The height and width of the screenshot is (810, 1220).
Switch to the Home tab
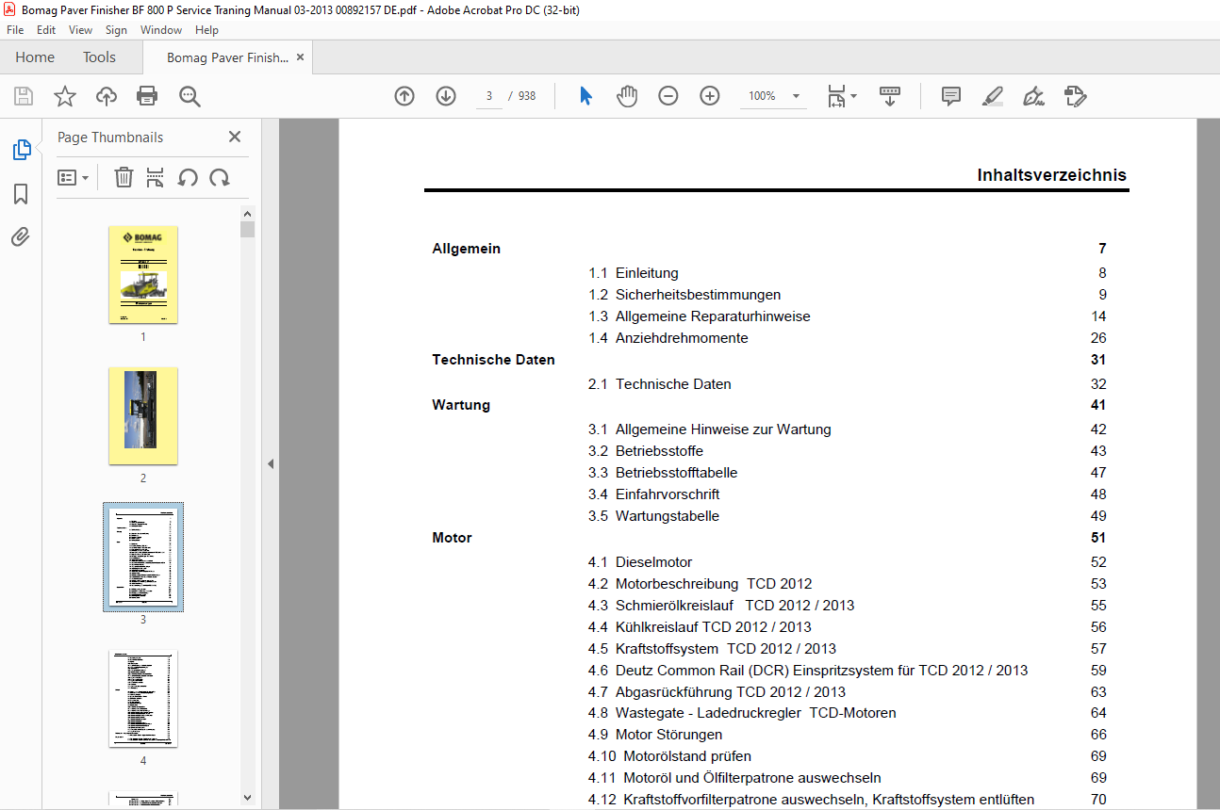coord(35,57)
